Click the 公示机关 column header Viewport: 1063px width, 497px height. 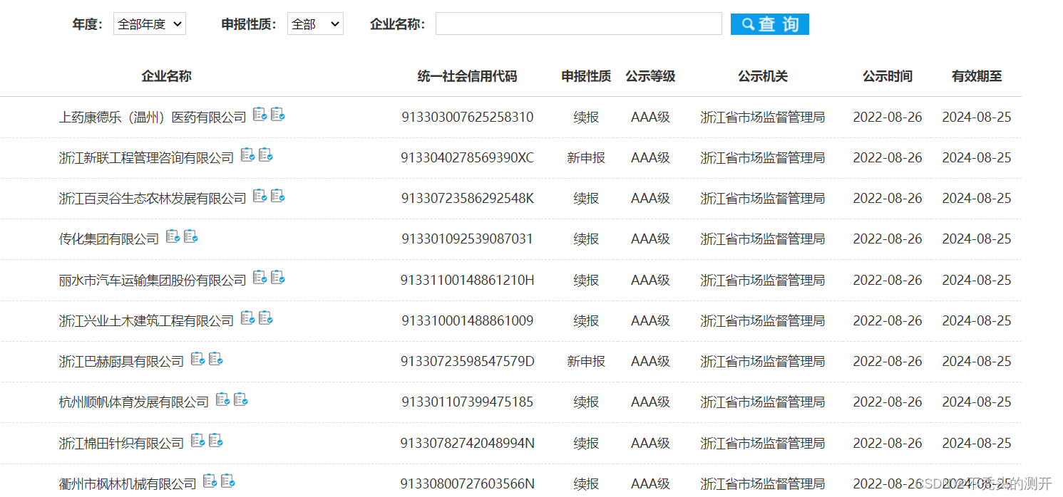pos(763,76)
